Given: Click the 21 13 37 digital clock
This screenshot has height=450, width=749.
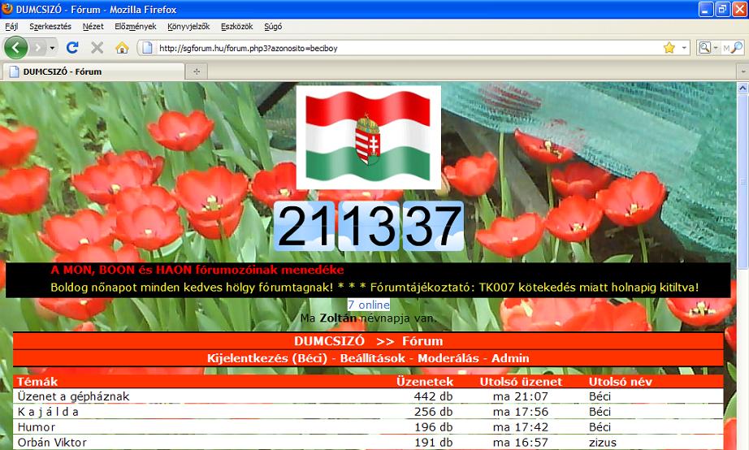Looking at the screenshot, I should (x=368, y=226).
